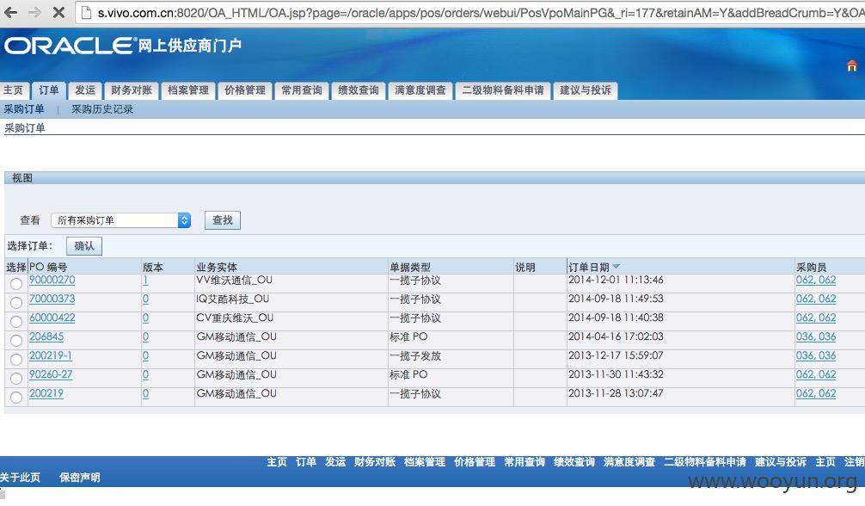The height and width of the screenshot is (506, 865).
Task: Select the radio button for PO 90260-27
Action: click(x=16, y=378)
